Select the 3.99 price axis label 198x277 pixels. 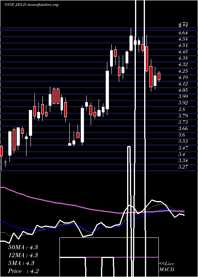click(x=183, y=97)
